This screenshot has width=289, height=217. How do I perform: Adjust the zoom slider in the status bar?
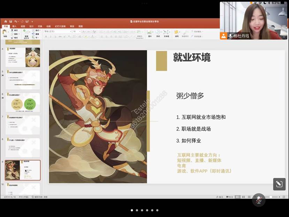[271, 197]
